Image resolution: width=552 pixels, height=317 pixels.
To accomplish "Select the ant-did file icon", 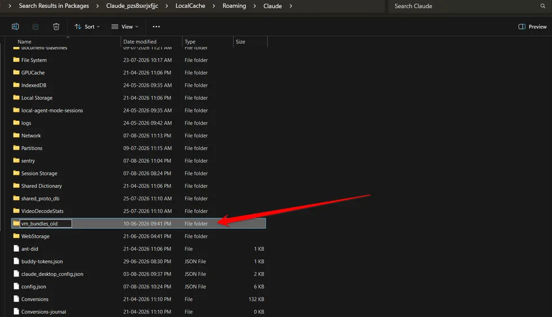I will pyautogui.click(x=16, y=248).
